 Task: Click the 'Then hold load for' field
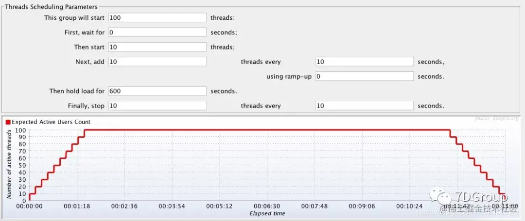157,91
